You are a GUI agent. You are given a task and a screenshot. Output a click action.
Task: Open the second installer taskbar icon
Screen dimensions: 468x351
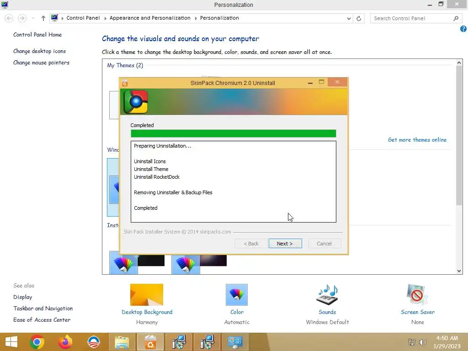tap(207, 342)
